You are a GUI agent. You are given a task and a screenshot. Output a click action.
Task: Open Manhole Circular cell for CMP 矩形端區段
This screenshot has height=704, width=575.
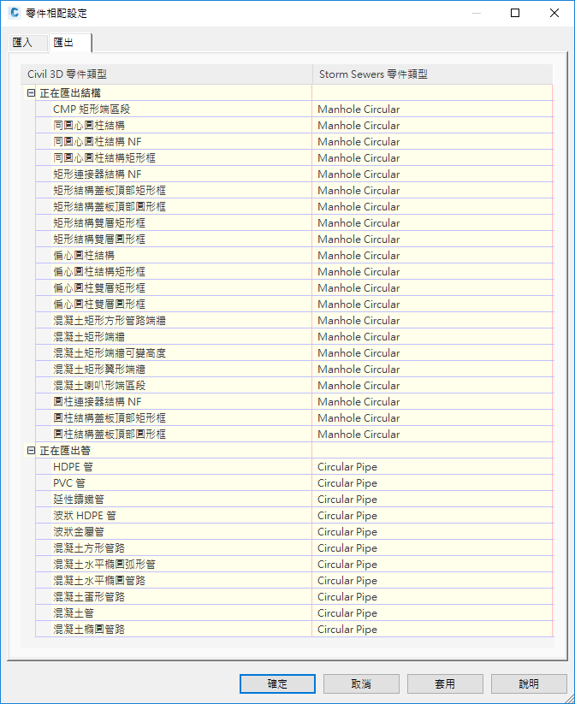click(x=433, y=109)
